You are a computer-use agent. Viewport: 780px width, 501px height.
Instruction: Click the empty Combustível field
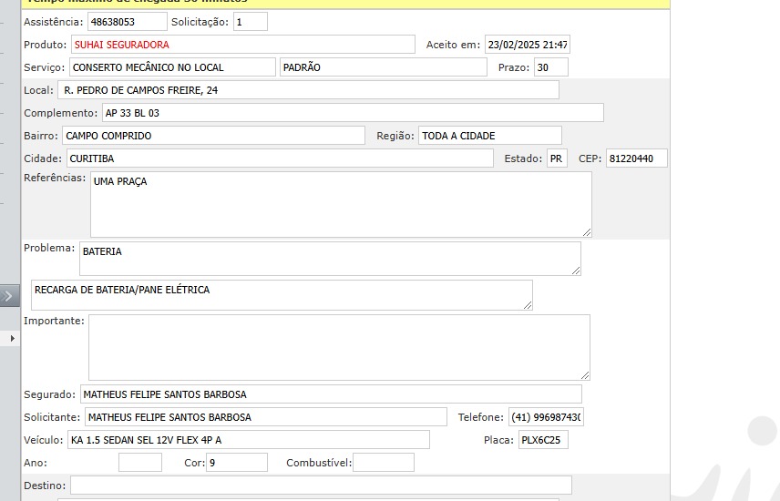tap(384, 463)
